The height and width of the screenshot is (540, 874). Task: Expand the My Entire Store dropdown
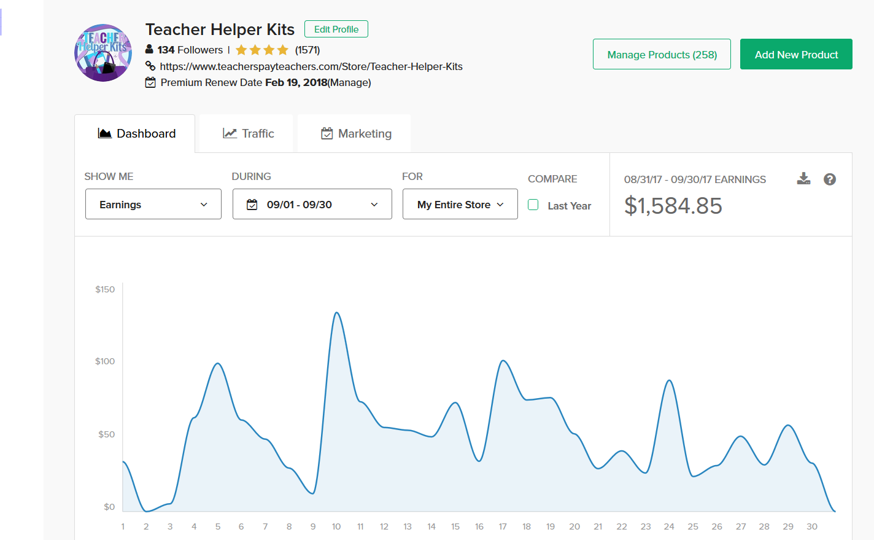[x=460, y=204]
